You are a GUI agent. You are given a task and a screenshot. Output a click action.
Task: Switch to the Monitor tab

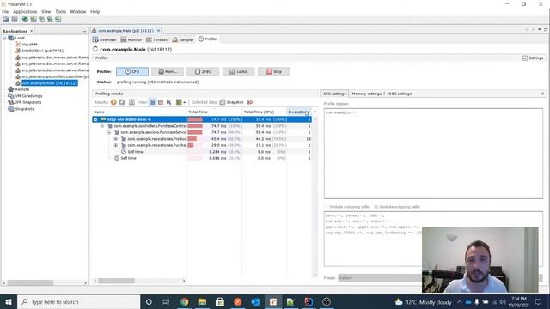pos(131,39)
